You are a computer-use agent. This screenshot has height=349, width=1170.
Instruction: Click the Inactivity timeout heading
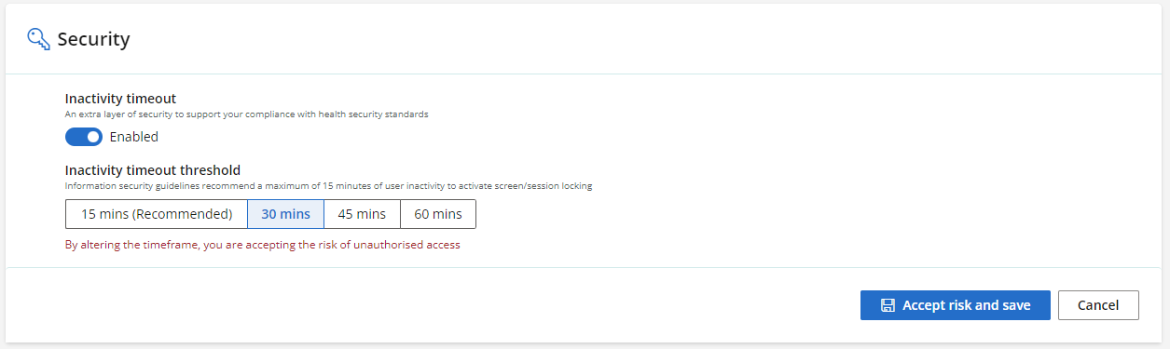click(x=120, y=98)
